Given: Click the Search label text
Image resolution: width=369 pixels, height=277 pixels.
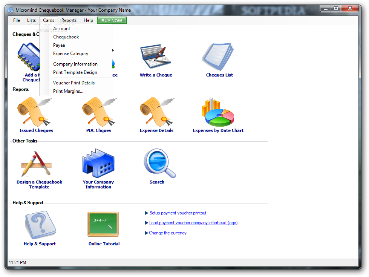Looking at the screenshot, I should click(x=157, y=182).
